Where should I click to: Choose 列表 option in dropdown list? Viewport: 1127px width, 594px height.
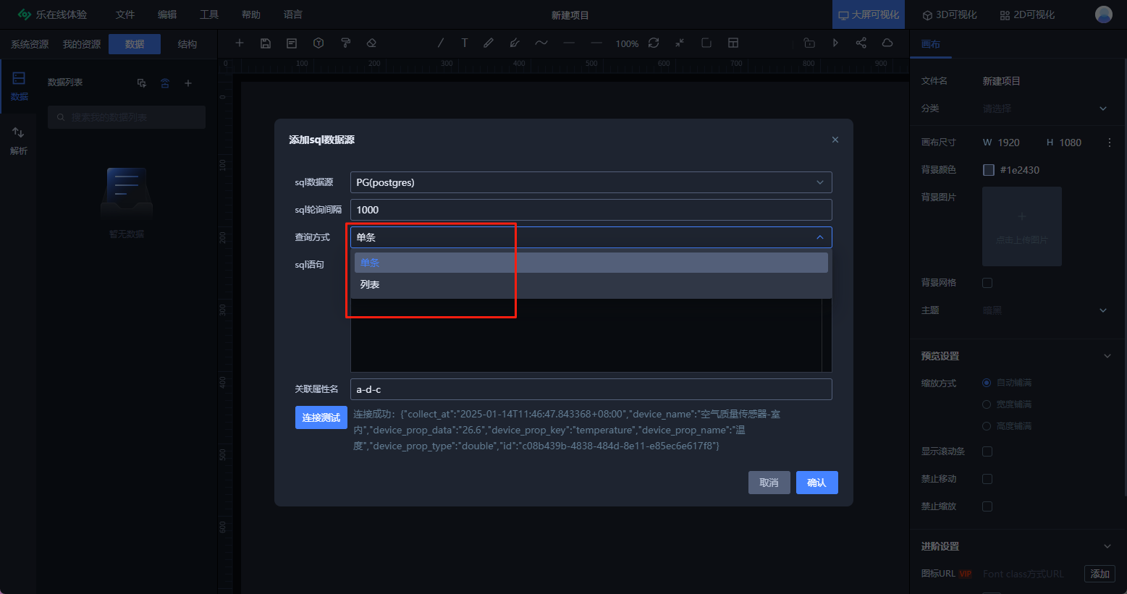(591, 284)
